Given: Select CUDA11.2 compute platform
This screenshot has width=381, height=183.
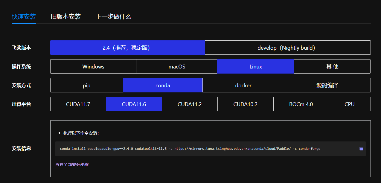Looking at the screenshot, I should pos(190,104).
